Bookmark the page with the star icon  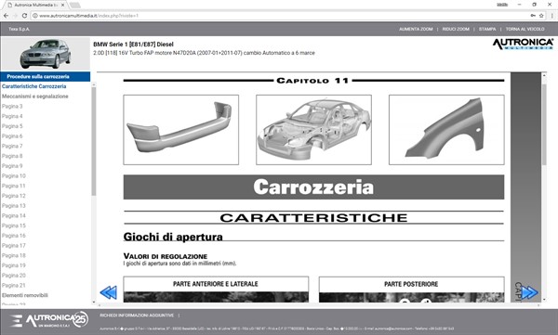[541, 16]
